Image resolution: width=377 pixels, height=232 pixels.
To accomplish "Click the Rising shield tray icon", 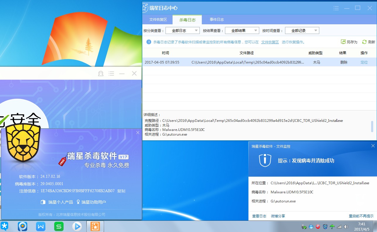I will [325, 227].
